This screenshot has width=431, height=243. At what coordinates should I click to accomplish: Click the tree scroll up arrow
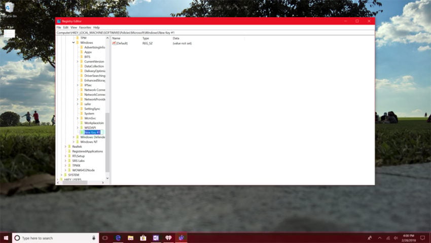point(107,38)
